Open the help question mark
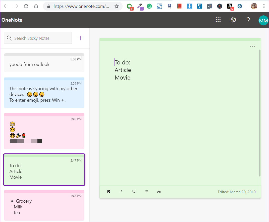This screenshot has height=222, width=269. 248,20
